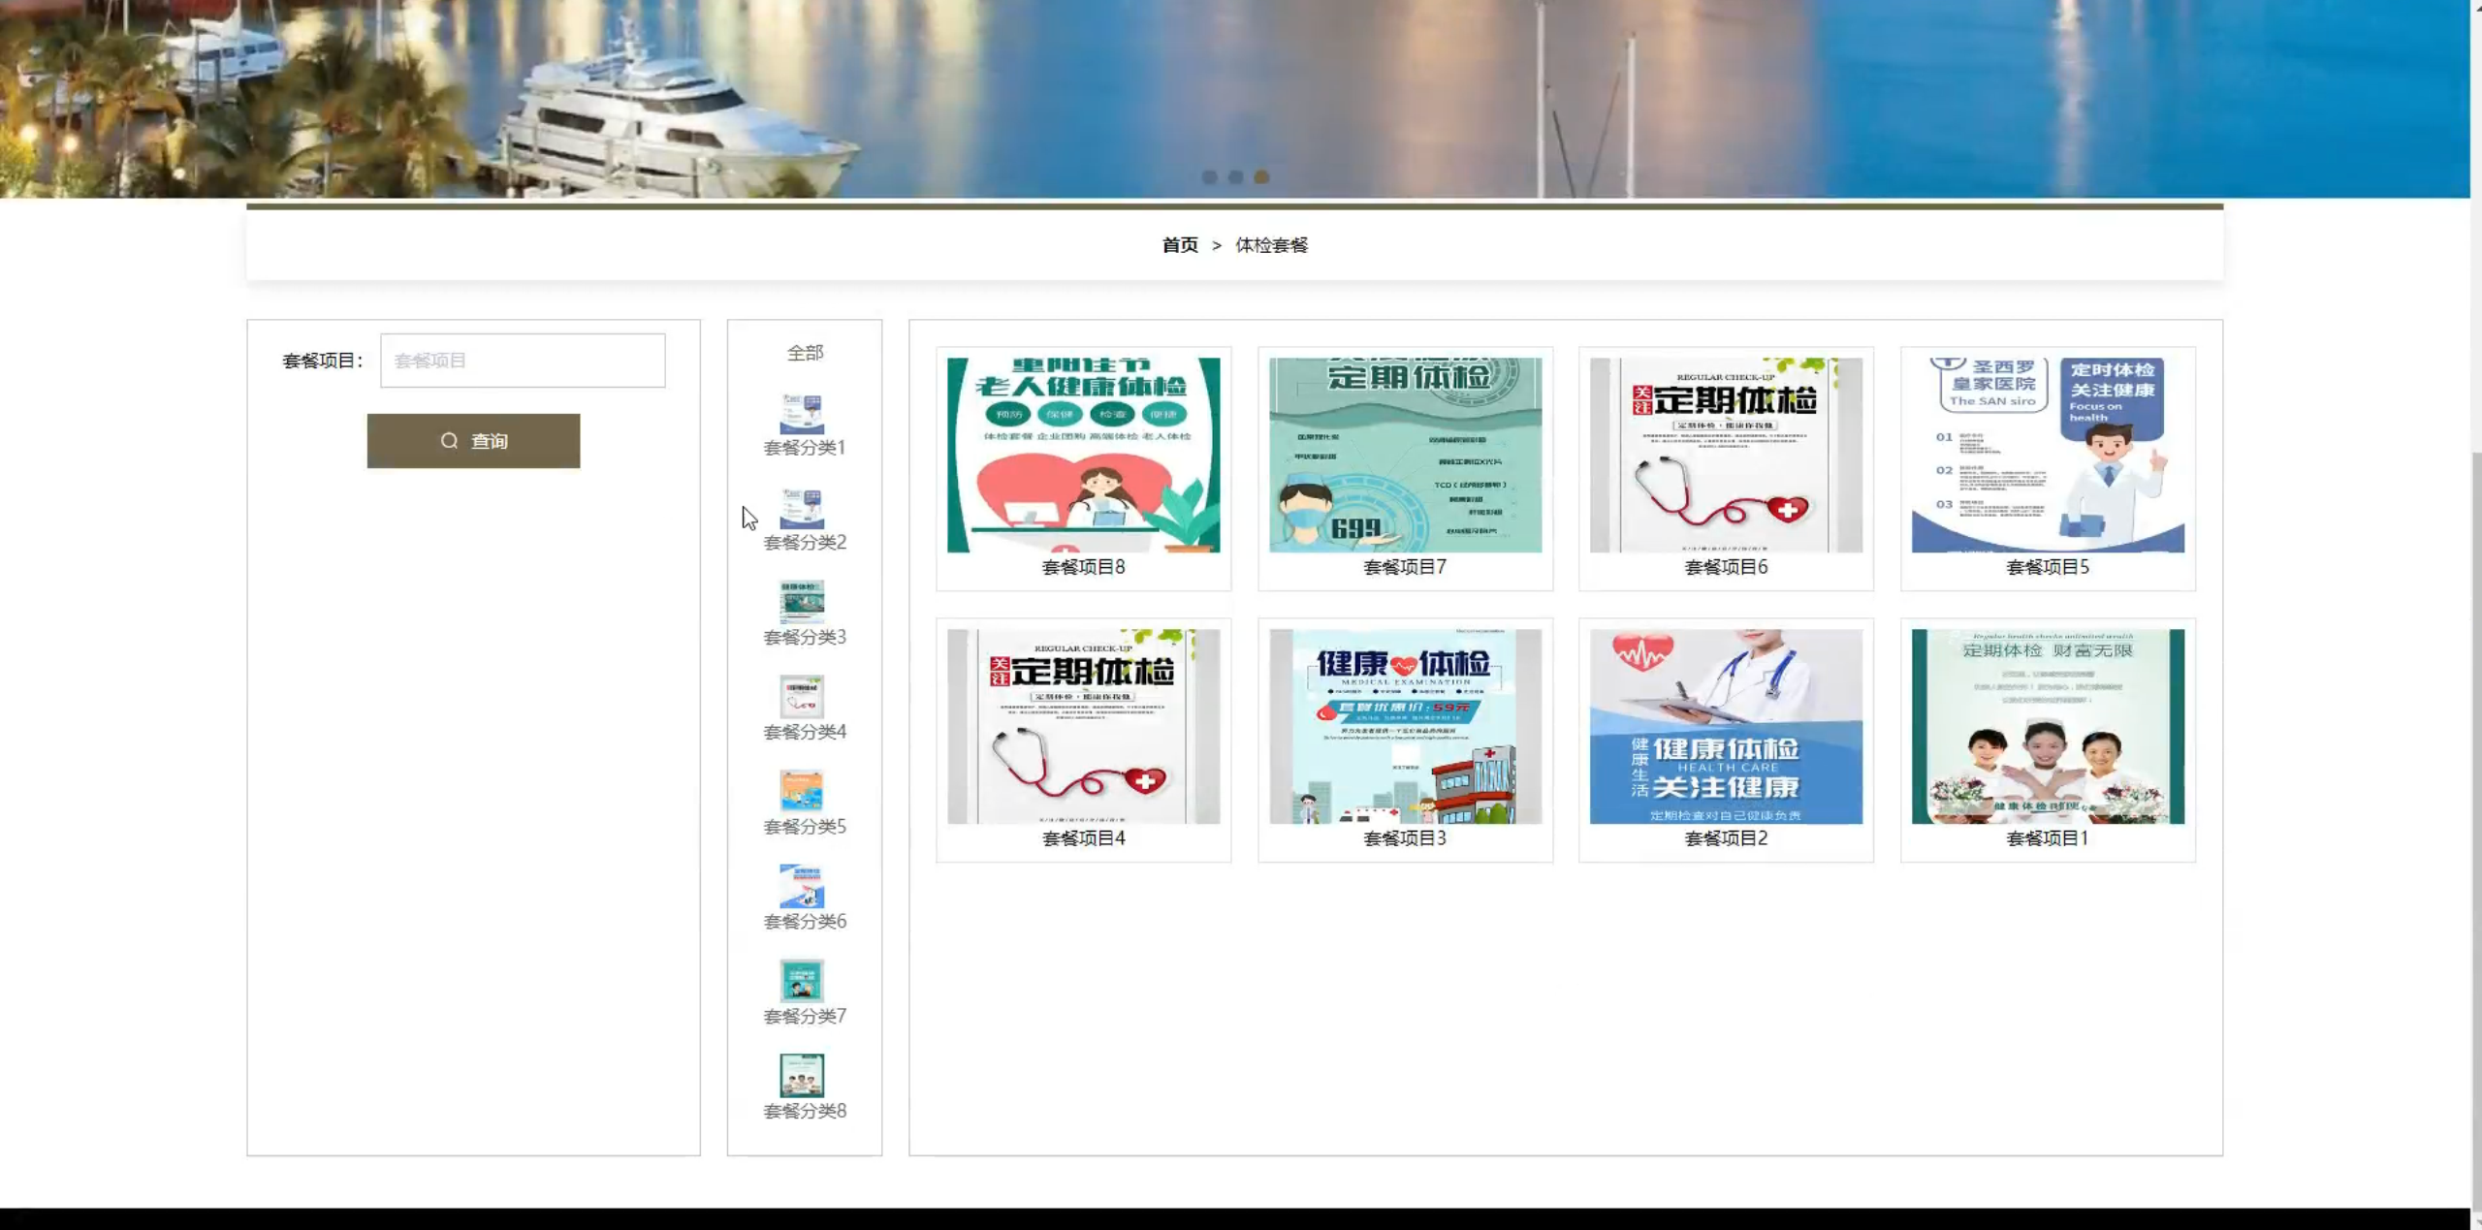Focus the 套餐项目 search input field
The width and height of the screenshot is (2482, 1230).
pos(523,361)
